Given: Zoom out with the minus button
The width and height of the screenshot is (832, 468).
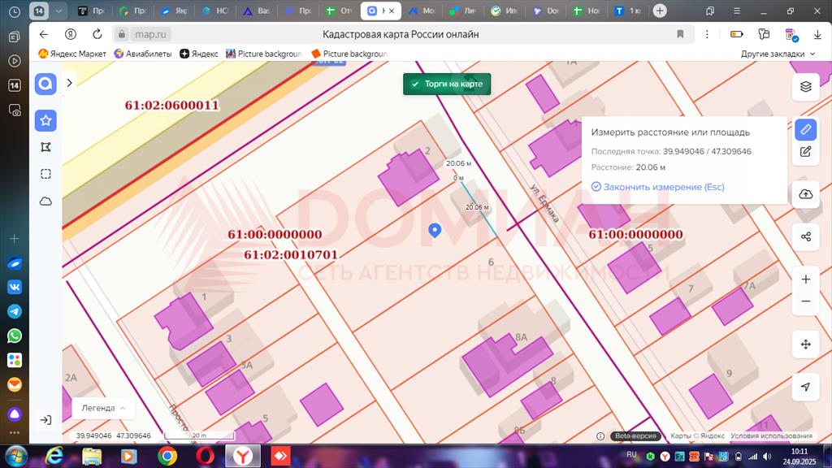Looking at the screenshot, I should click(x=805, y=301).
